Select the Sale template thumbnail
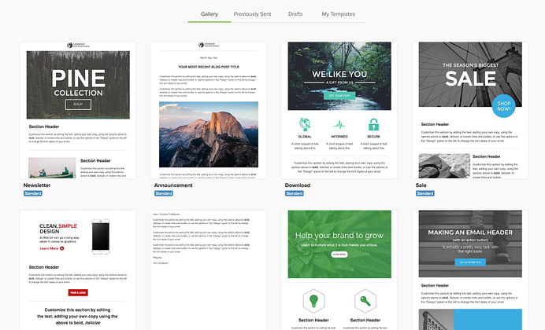Image resolution: width=545 pixels, height=330 pixels. pyautogui.click(x=470, y=110)
